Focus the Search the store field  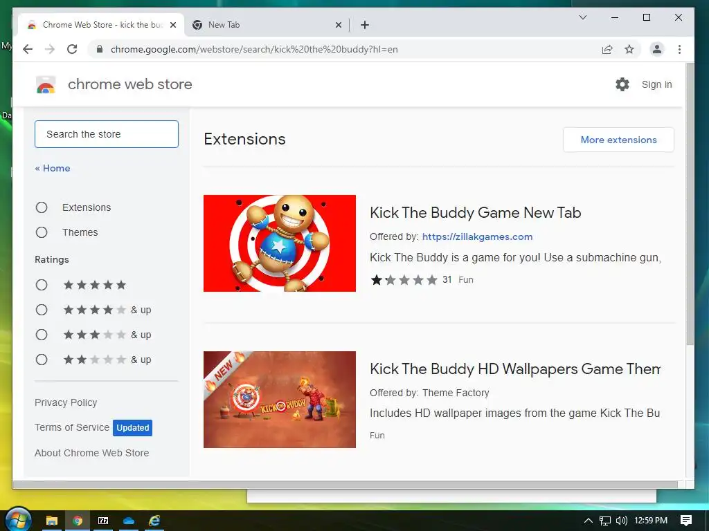pos(106,134)
